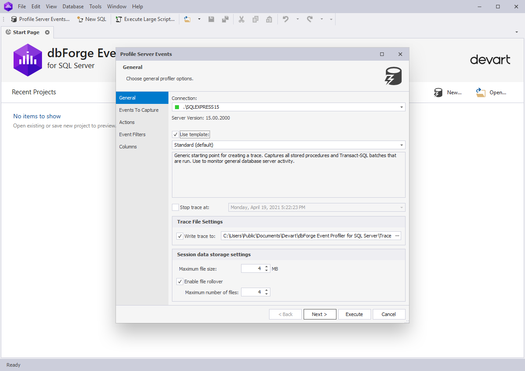This screenshot has height=371, width=525.
Task: Disable the Enable file rollover checkbox
Action: (180, 281)
